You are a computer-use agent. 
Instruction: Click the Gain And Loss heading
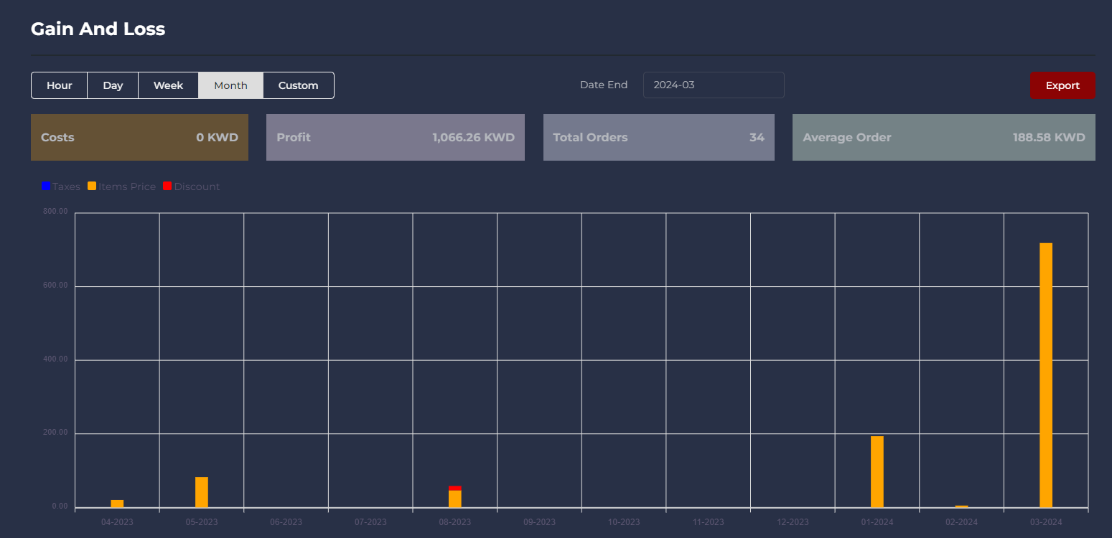coord(98,29)
